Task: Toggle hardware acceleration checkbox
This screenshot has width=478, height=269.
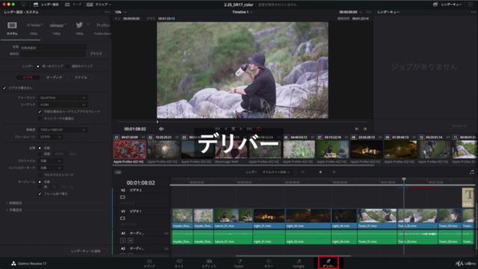Action: (x=40, y=111)
